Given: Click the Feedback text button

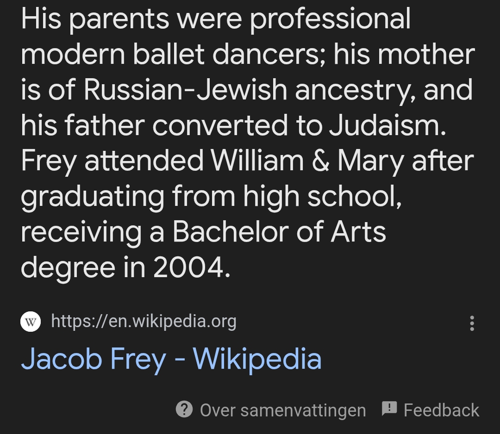Looking at the screenshot, I should tap(441, 410).
